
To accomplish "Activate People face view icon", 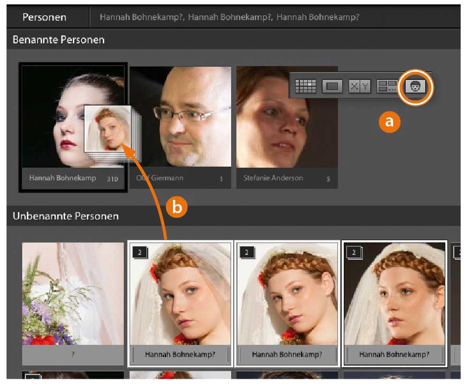I will pyautogui.click(x=415, y=87).
